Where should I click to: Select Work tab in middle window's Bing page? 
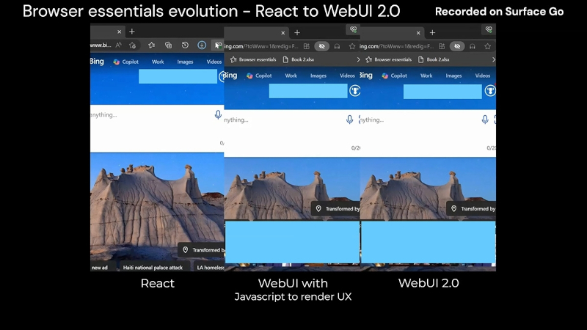pyautogui.click(x=291, y=76)
